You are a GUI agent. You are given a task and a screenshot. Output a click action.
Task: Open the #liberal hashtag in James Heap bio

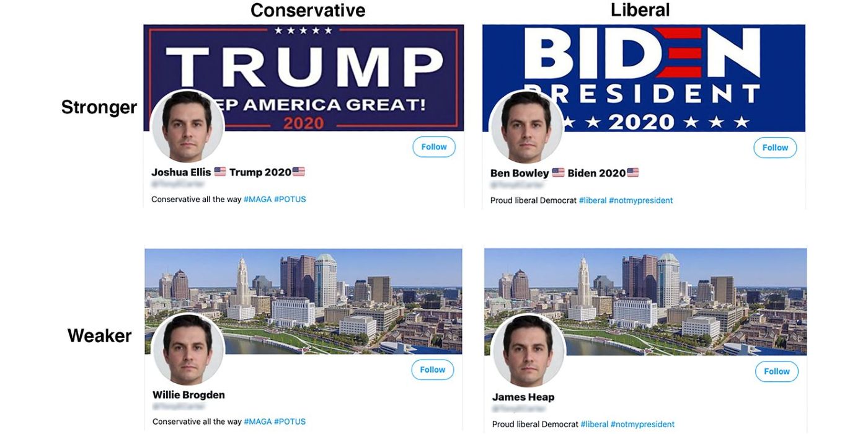[x=595, y=425]
